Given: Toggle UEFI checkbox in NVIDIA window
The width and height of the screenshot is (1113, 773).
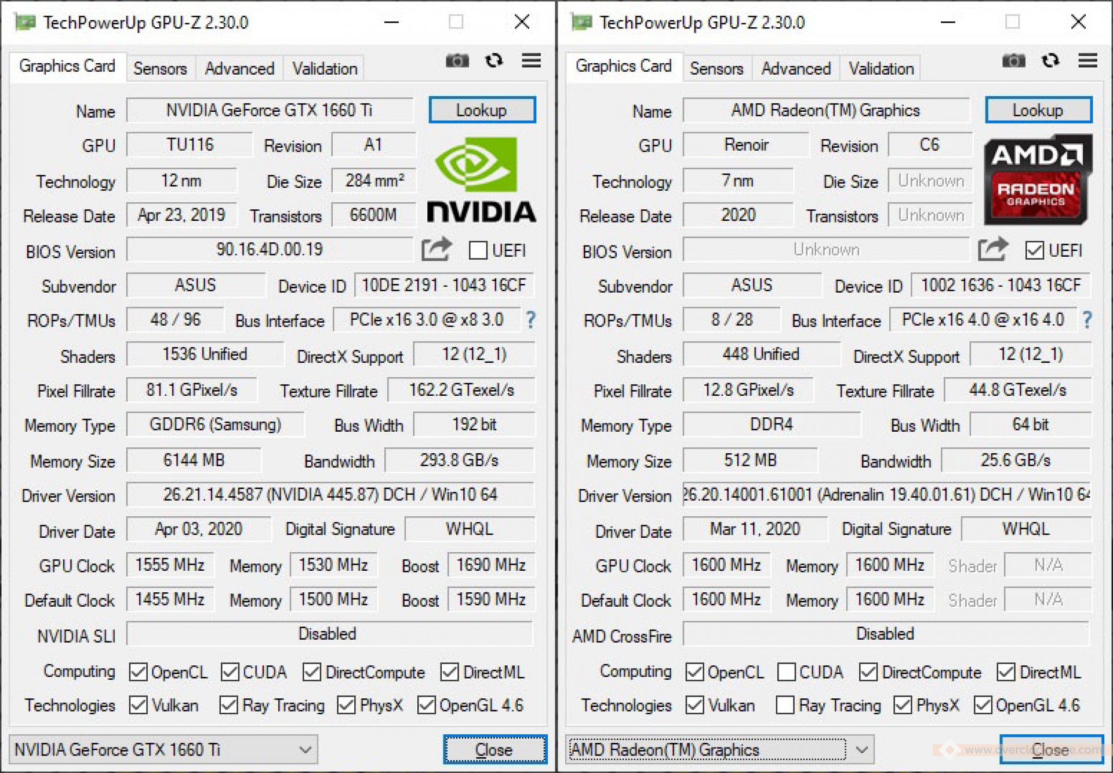Looking at the screenshot, I should coord(478,250).
